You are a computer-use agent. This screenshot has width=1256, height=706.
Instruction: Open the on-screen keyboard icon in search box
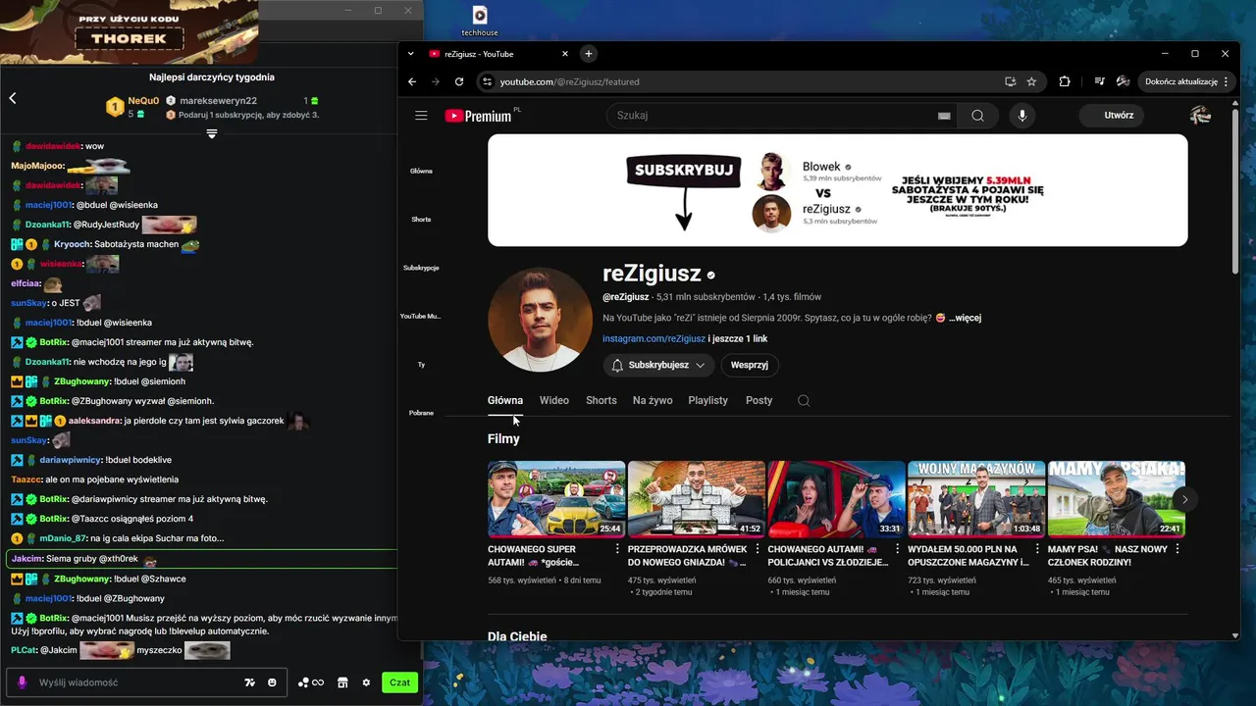tap(944, 116)
